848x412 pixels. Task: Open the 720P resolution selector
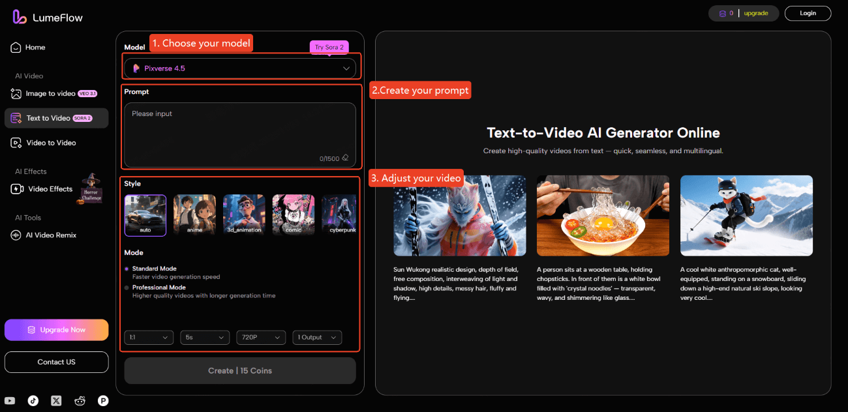260,337
